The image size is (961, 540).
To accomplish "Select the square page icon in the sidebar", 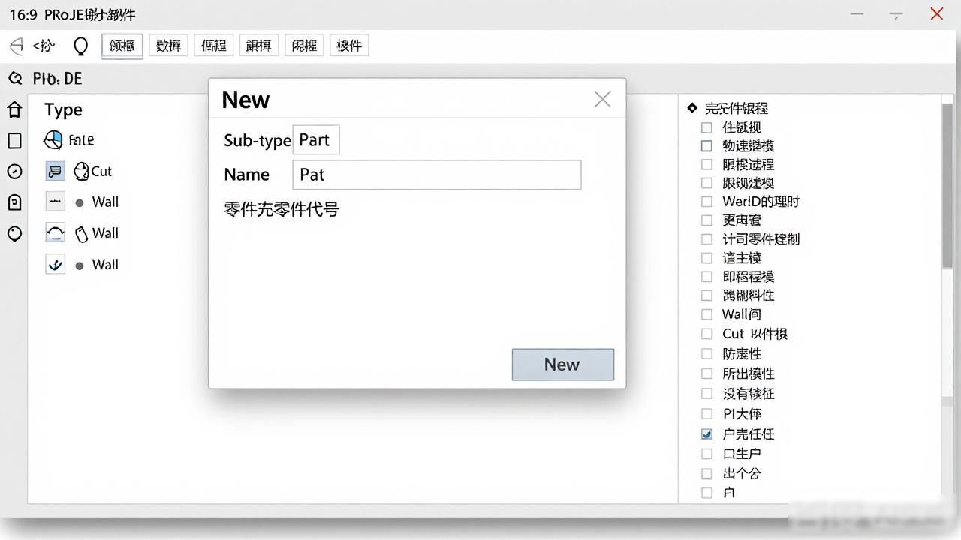I will pyautogui.click(x=14, y=141).
